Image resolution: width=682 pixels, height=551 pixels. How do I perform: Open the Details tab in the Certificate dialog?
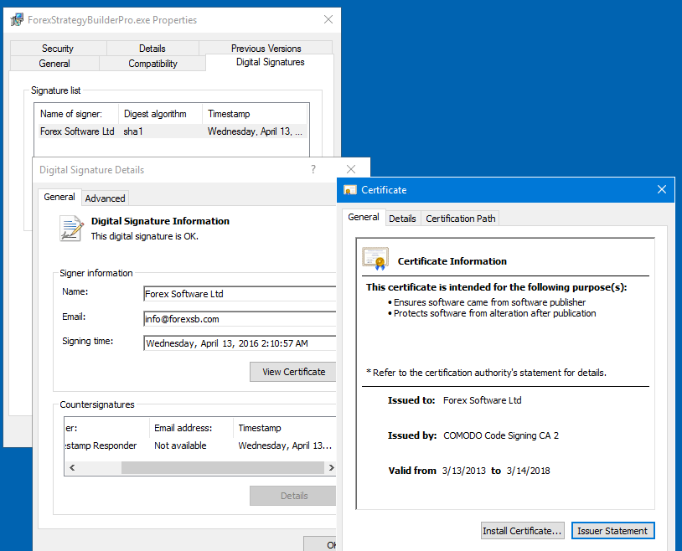point(402,218)
